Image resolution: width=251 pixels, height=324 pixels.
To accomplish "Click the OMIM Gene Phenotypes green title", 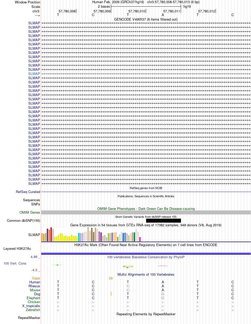I will [146, 209].
